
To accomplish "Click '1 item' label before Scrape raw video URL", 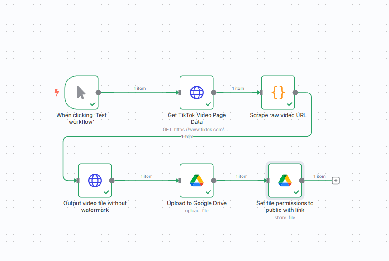I will (x=238, y=88).
